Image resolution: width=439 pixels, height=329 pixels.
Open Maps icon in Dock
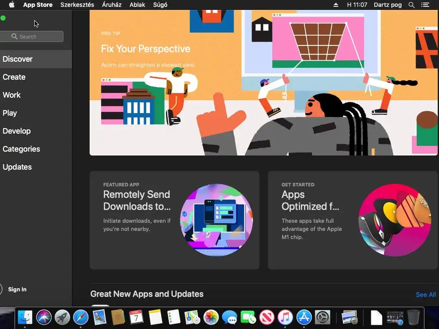point(192,317)
